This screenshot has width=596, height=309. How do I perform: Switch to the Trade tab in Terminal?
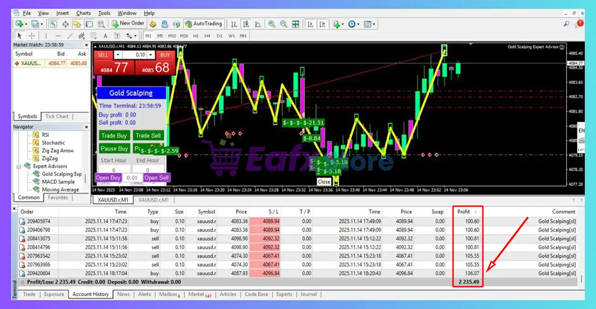click(29, 294)
